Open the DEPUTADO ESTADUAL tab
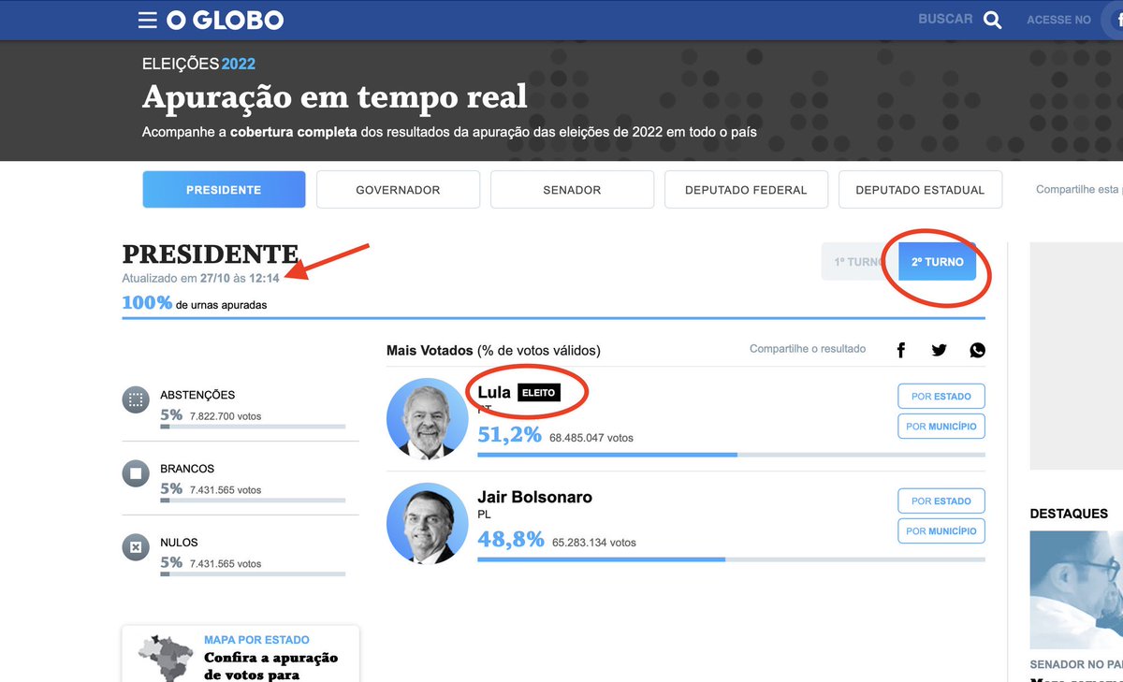Screen dimensions: 1123x682 coord(920,189)
